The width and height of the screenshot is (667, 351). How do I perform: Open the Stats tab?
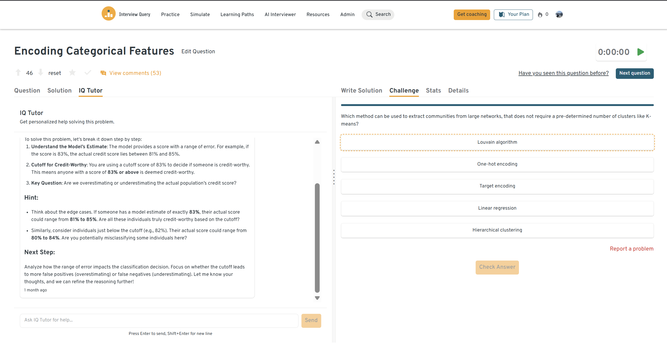[x=433, y=90]
